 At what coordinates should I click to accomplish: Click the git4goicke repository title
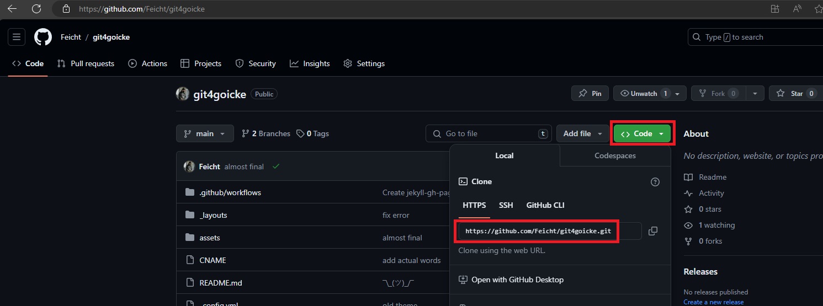pos(220,94)
